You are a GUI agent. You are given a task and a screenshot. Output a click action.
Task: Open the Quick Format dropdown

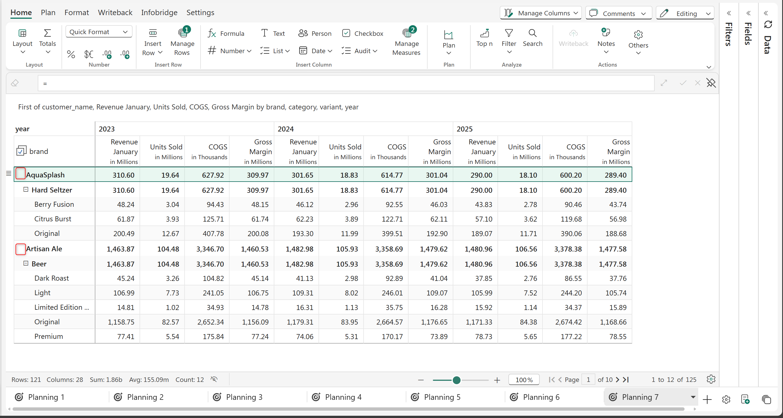(98, 32)
